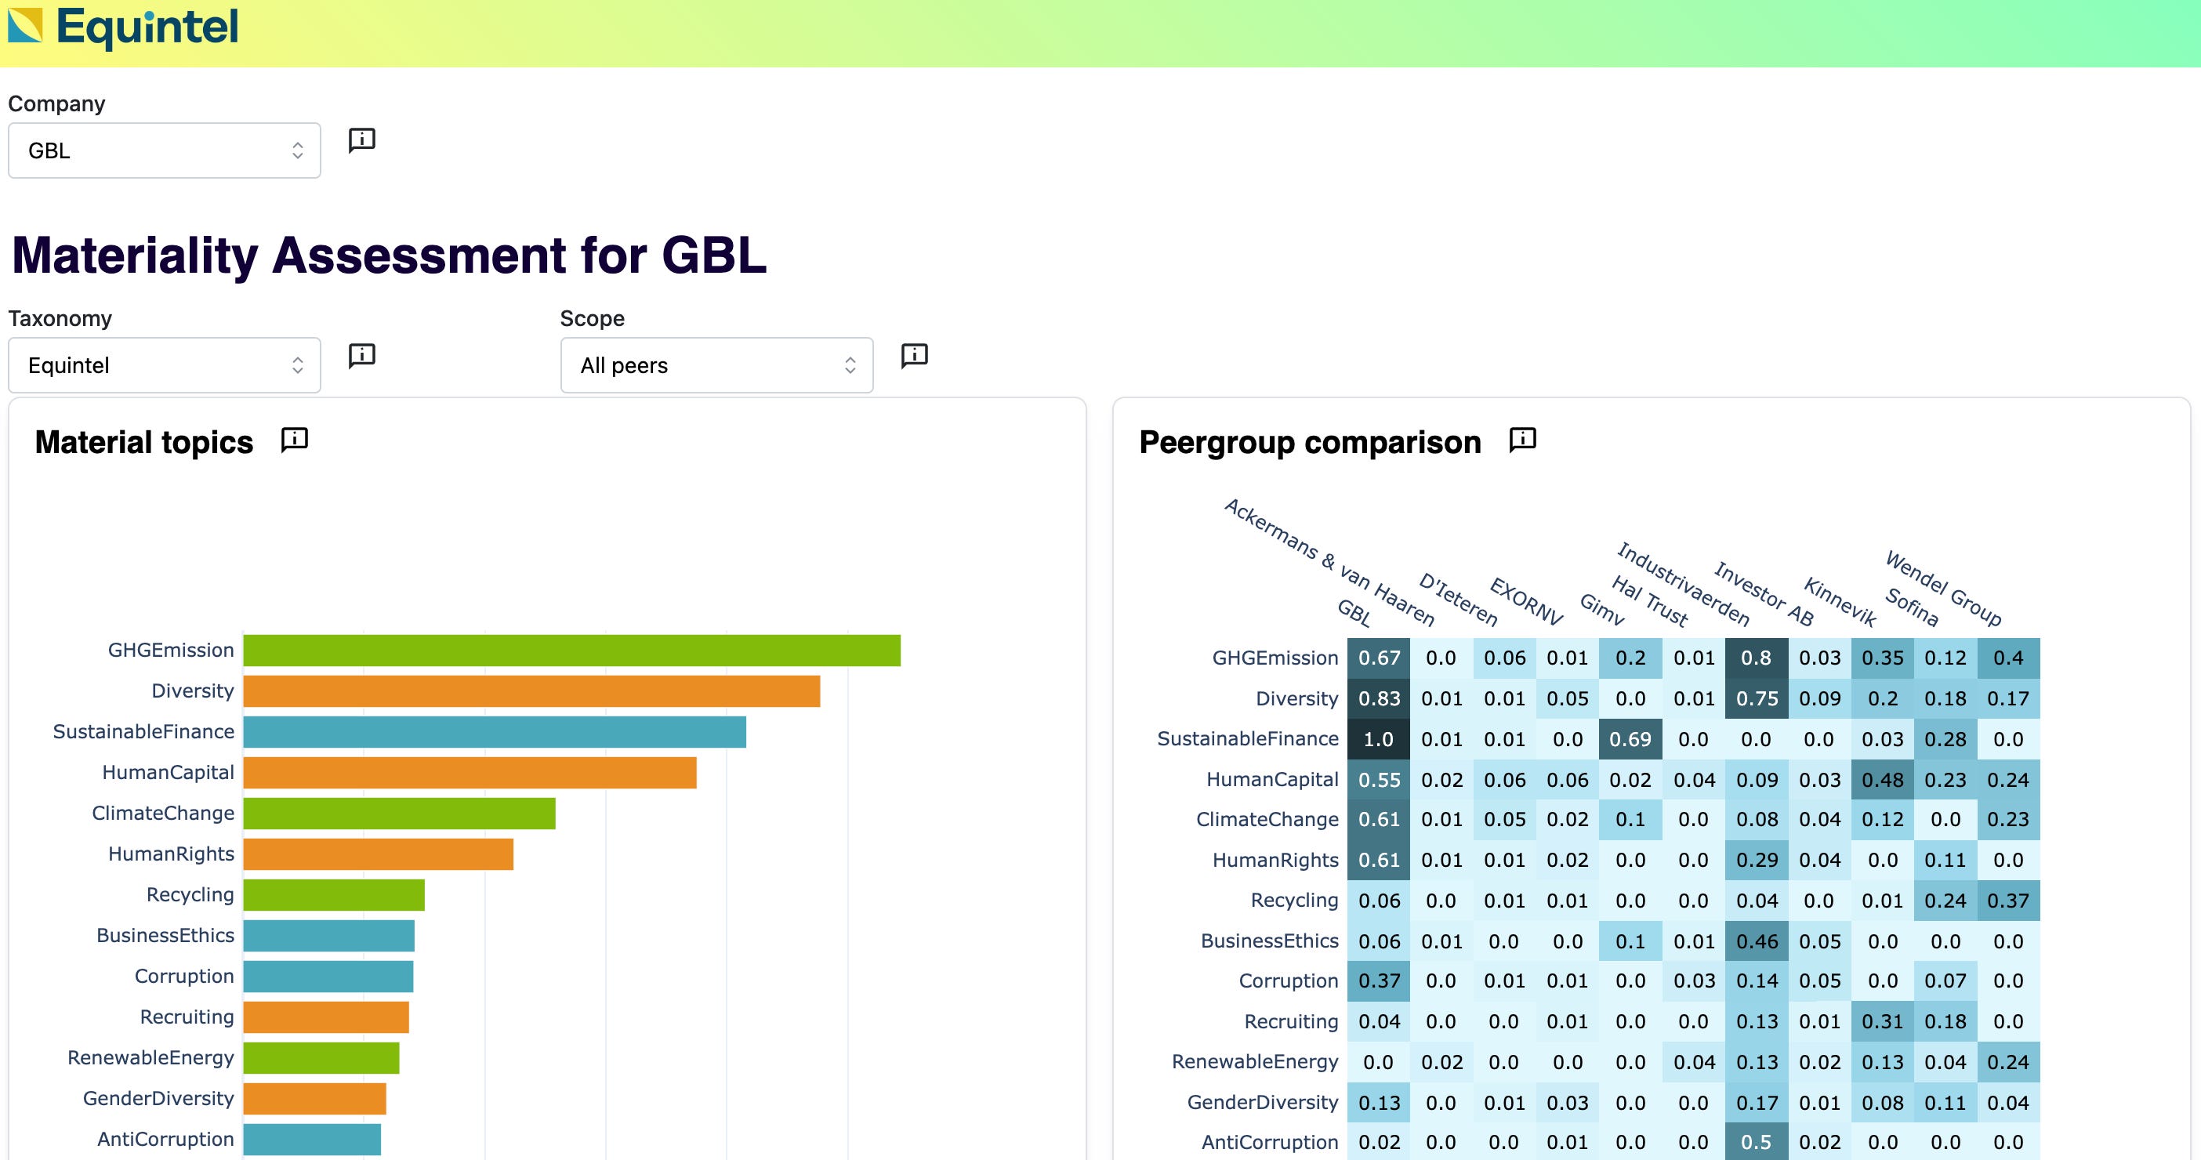This screenshot has height=1160, width=2201.
Task: Click heatmap cell 0.37 in Corruption row
Action: (1378, 981)
